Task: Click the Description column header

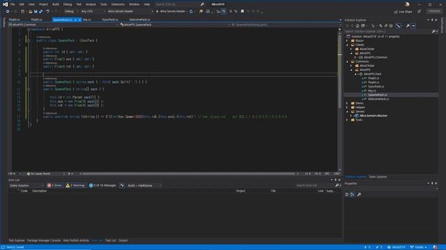Action: click(x=40, y=191)
